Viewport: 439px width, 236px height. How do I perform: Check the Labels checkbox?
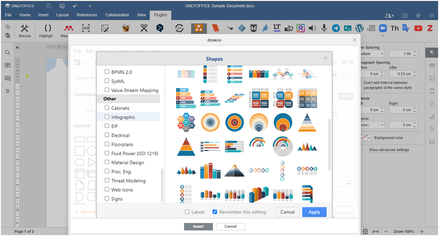click(x=187, y=212)
